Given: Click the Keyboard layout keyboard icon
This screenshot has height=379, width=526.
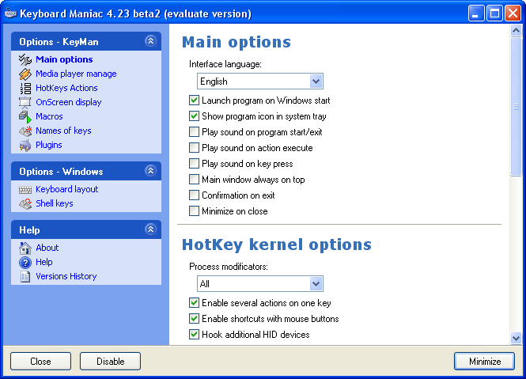Looking at the screenshot, I should (25, 190).
